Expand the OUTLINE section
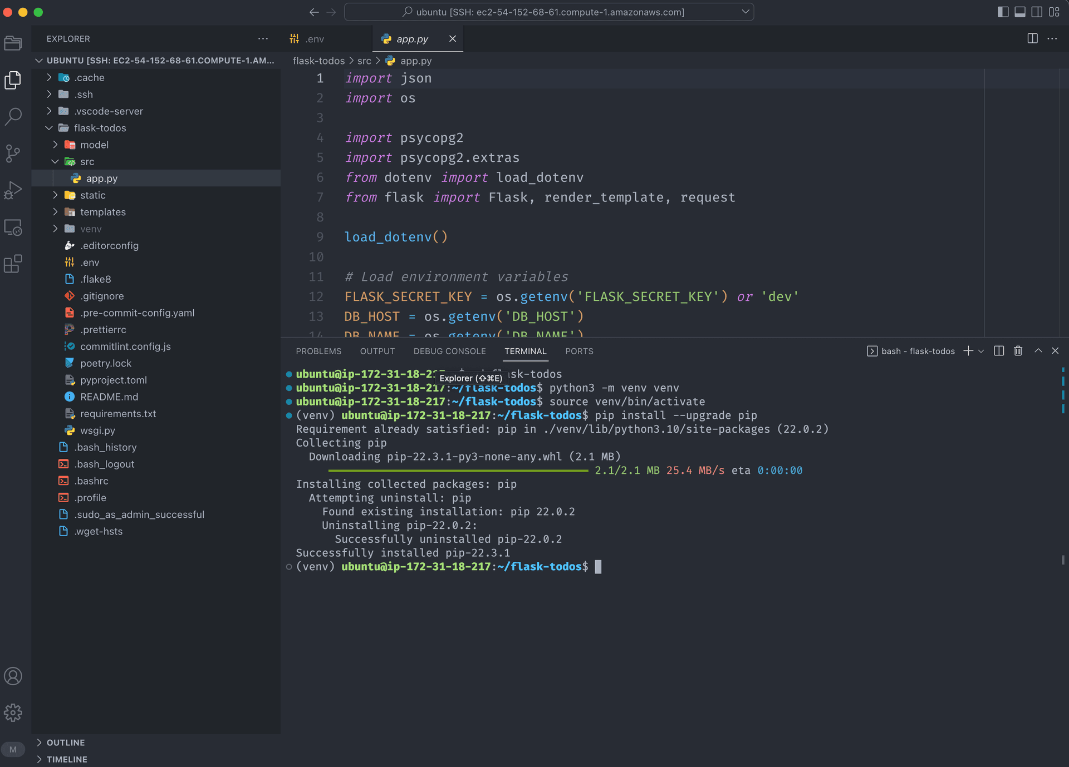The image size is (1069, 767). (x=156, y=743)
